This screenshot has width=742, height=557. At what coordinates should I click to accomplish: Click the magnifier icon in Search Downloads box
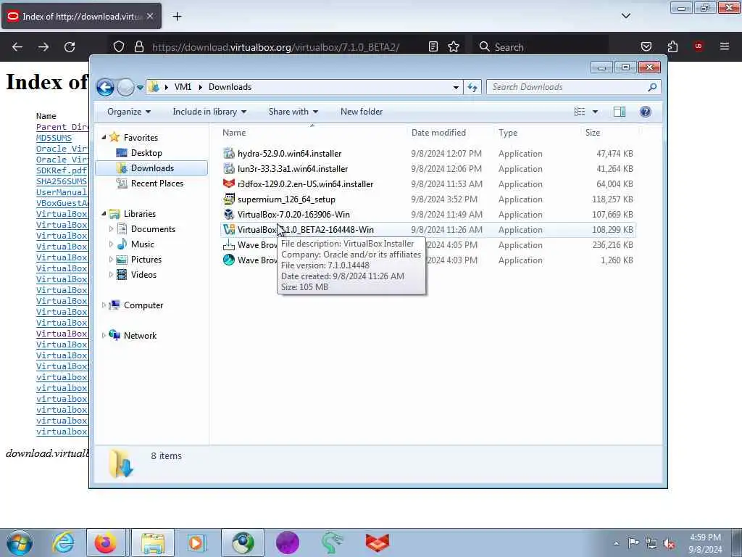[x=653, y=87]
